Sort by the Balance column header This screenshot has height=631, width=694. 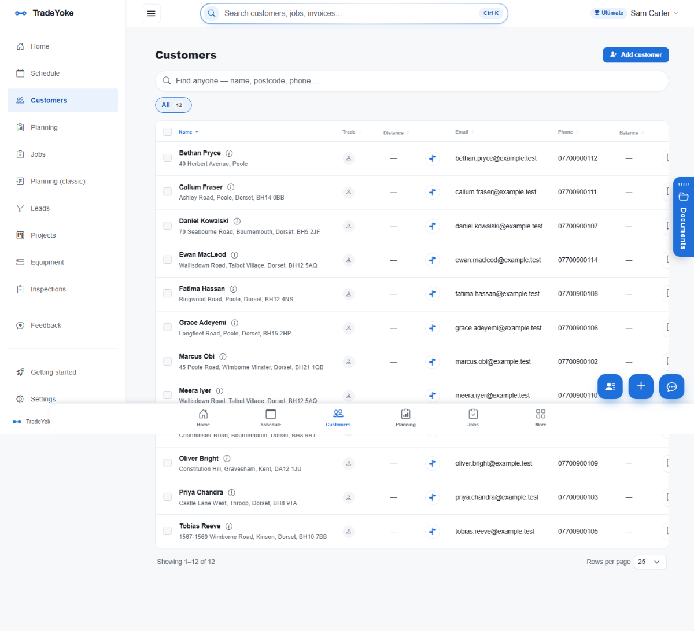pos(632,133)
